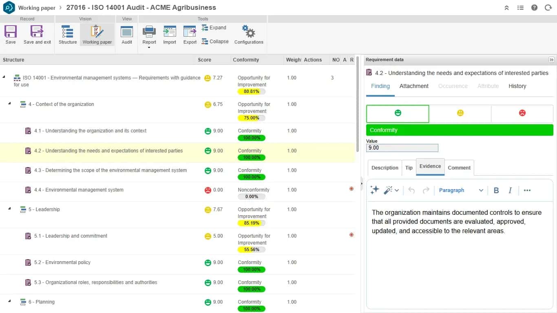Open the Structure view
Viewport: 557px width, 313px height.
(x=68, y=35)
